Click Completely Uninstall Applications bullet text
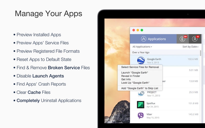This screenshot has height=128, width=205. click(49, 101)
